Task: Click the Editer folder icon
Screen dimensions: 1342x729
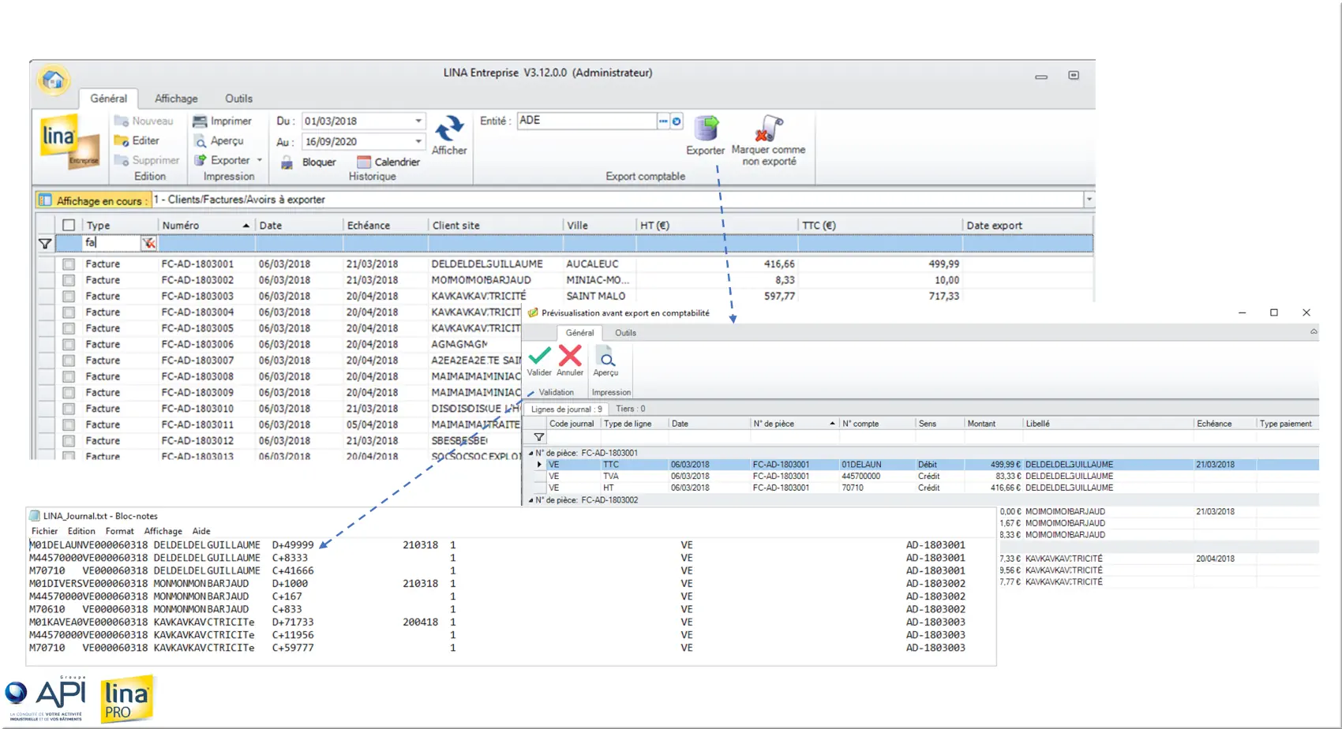Action: (x=122, y=140)
